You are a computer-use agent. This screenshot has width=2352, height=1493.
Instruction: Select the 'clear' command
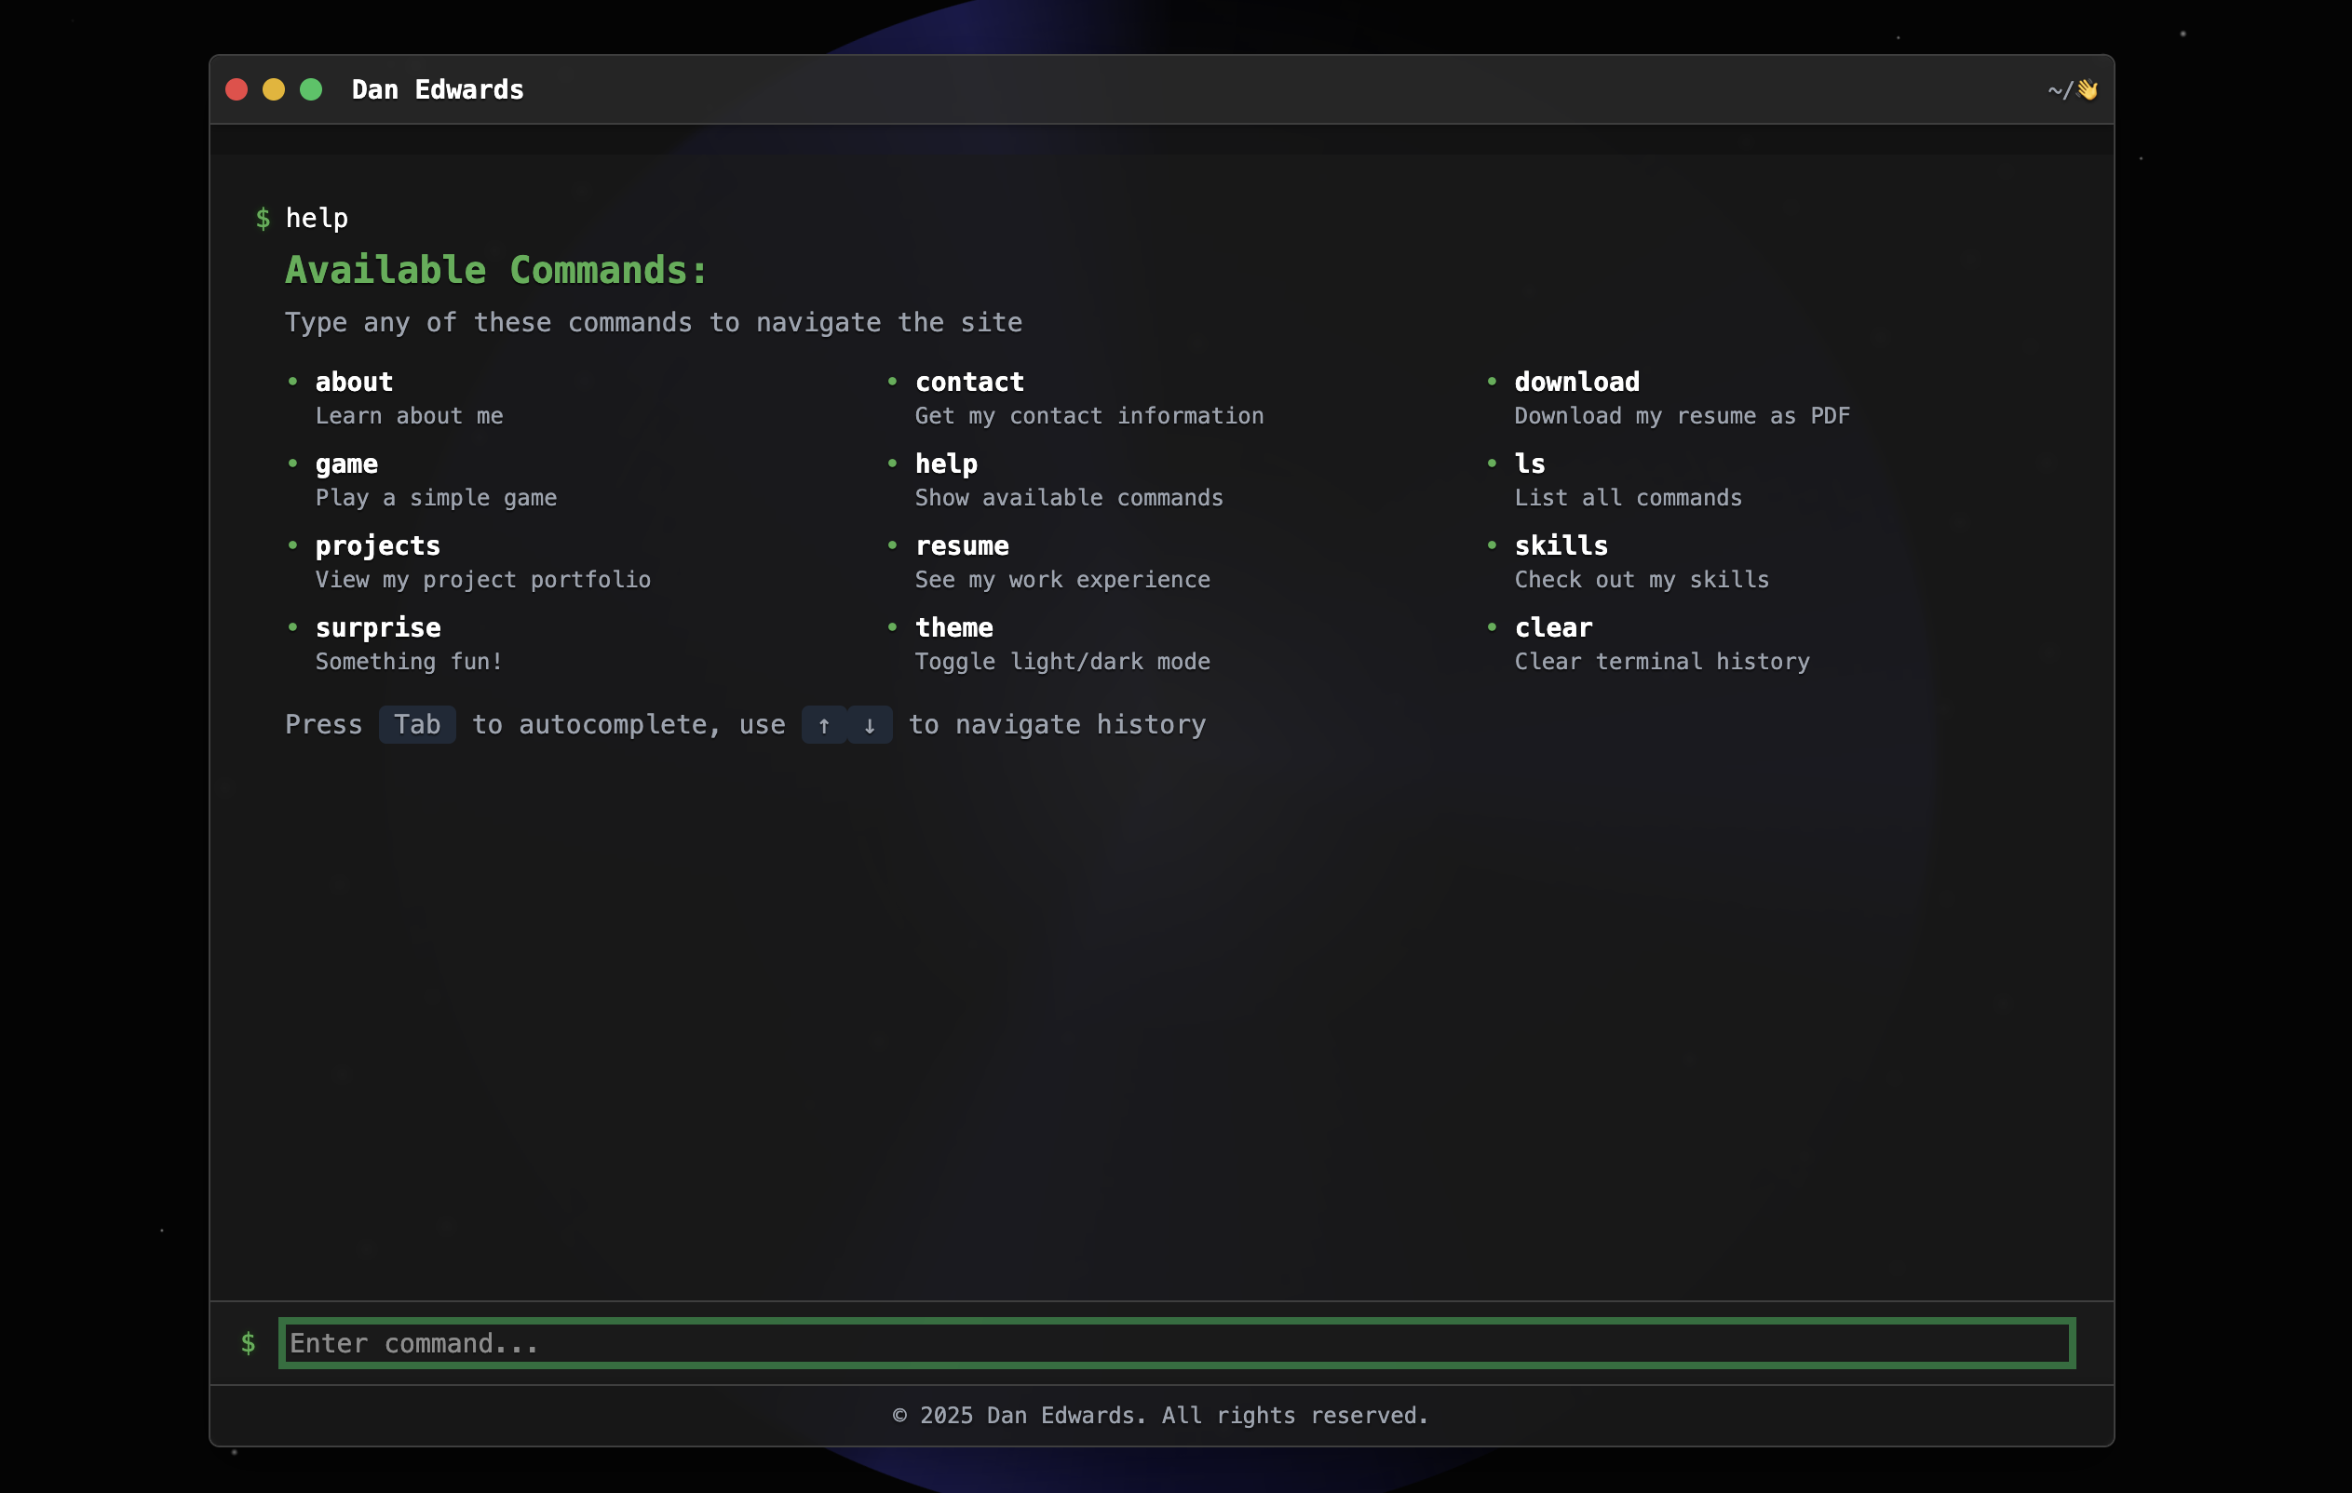1553,628
